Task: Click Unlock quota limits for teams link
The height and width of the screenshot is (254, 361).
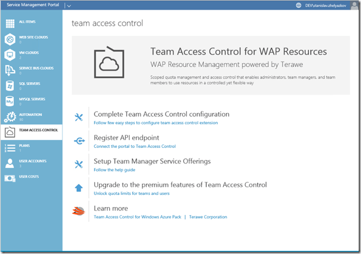Action: [131, 193]
